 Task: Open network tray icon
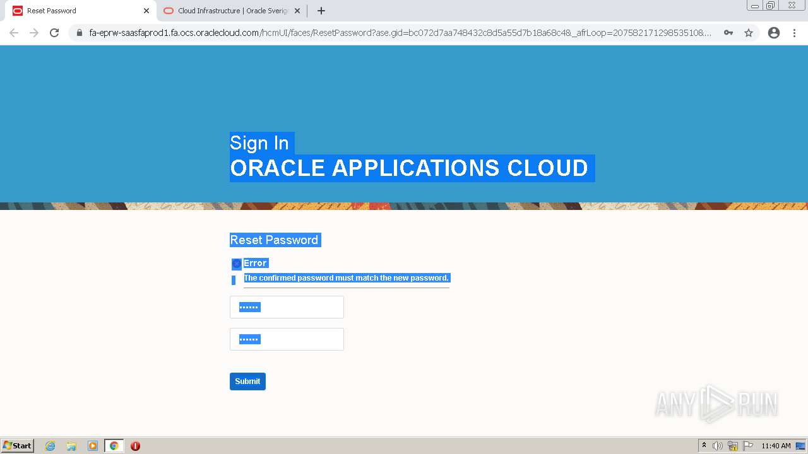click(733, 446)
